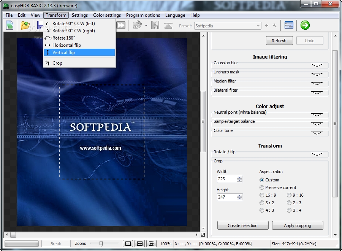
Task: Click the wrench icon beside preset box
Action: point(275,25)
